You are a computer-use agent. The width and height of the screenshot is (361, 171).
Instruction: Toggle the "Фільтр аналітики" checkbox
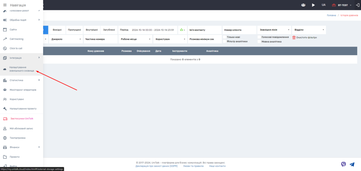(225, 41)
